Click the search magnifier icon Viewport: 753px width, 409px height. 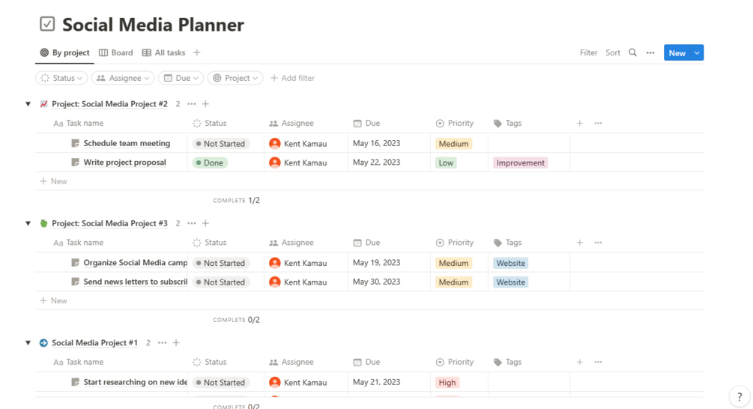point(632,52)
